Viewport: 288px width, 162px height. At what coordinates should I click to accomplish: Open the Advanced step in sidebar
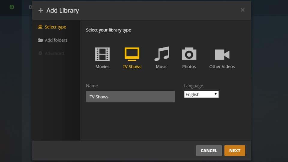pyautogui.click(x=54, y=53)
